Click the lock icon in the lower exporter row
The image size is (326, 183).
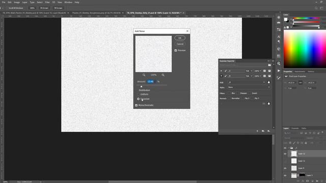[x=268, y=104]
